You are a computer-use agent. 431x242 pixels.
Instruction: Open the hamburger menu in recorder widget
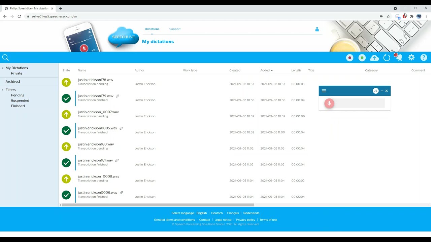[x=324, y=91]
